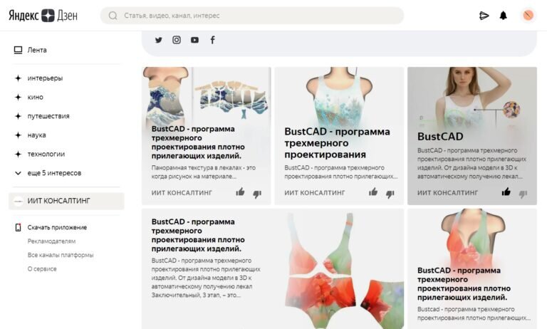Click the paper-plane messages icon in header
This screenshot has height=329, width=547.
click(x=484, y=16)
